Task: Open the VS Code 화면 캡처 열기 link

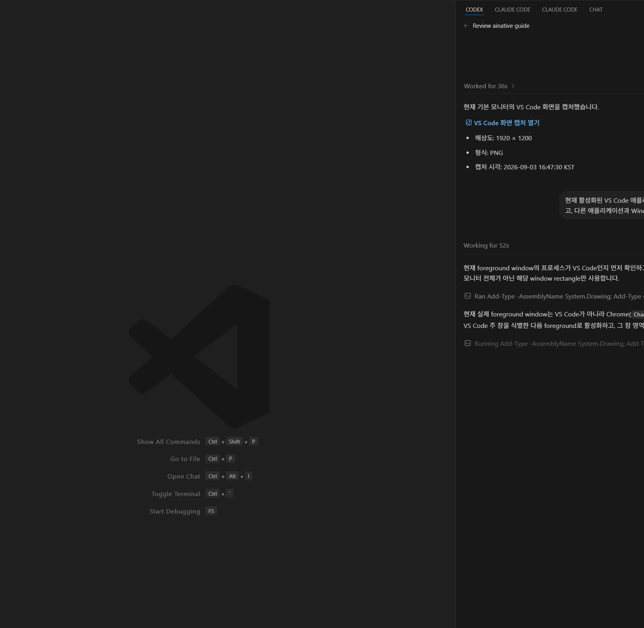Action: pos(507,123)
